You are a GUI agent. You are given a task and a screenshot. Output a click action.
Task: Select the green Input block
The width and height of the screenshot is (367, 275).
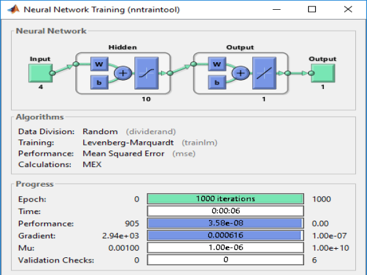(40, 73)
